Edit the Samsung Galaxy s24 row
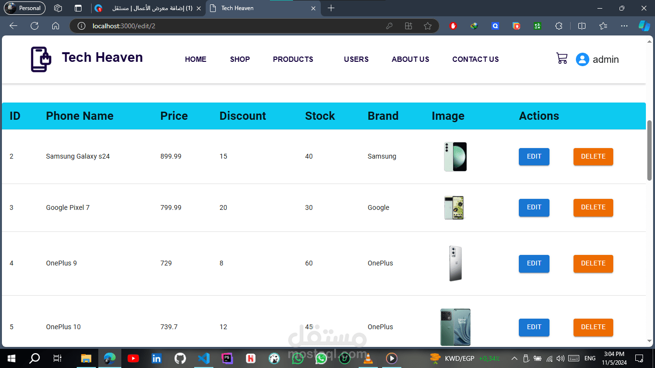The height and width of the screenshot is (368, 655). point(534,157)
